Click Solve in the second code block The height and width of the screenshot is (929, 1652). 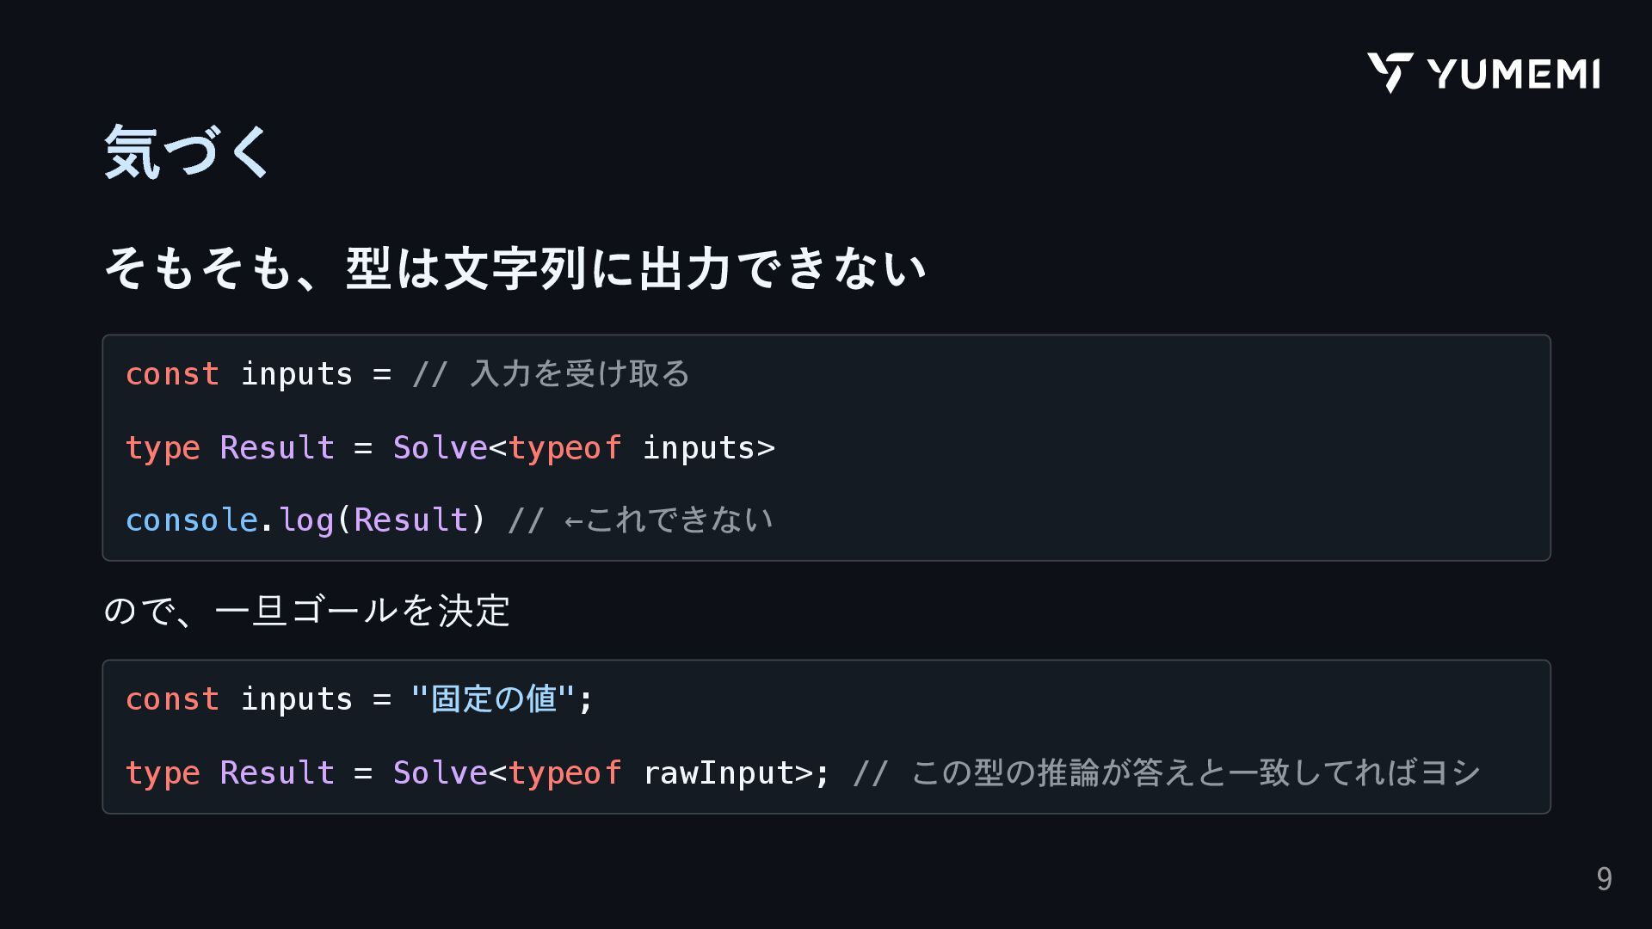tap(440, 773)
